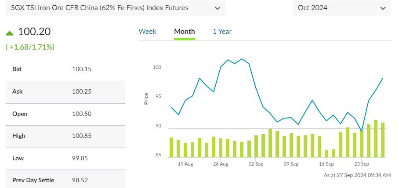Image resolution: width=399 pixels, height=188 pixels.
Task: Click the green change text (+1.68/1.71%)
Action: point(30,47)
